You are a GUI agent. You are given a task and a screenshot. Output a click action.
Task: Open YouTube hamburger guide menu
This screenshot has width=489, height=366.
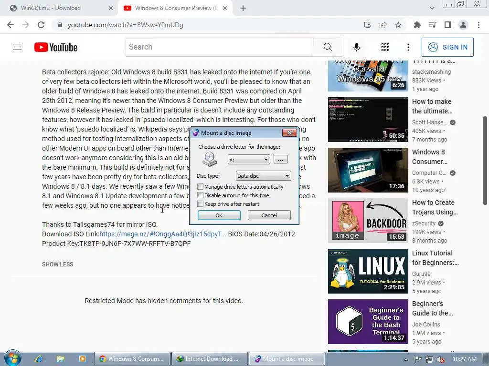point(17,47)
